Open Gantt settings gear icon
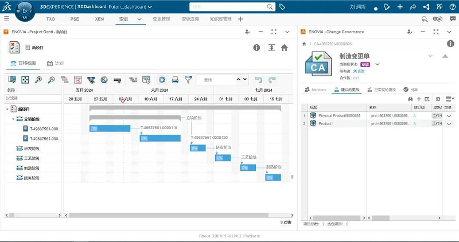Screen dimensions: 459x242 coord(162,80)
